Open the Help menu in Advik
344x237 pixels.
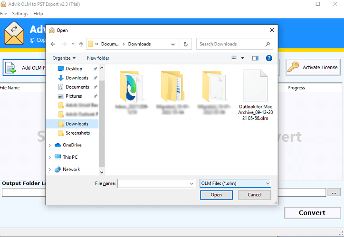[38, 14]
